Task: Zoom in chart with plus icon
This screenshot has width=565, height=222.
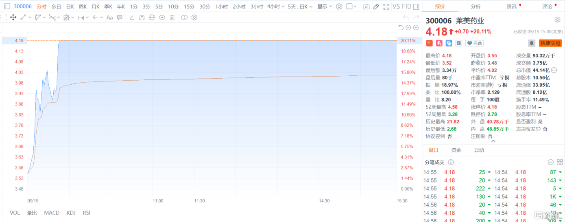Action: 416,28
